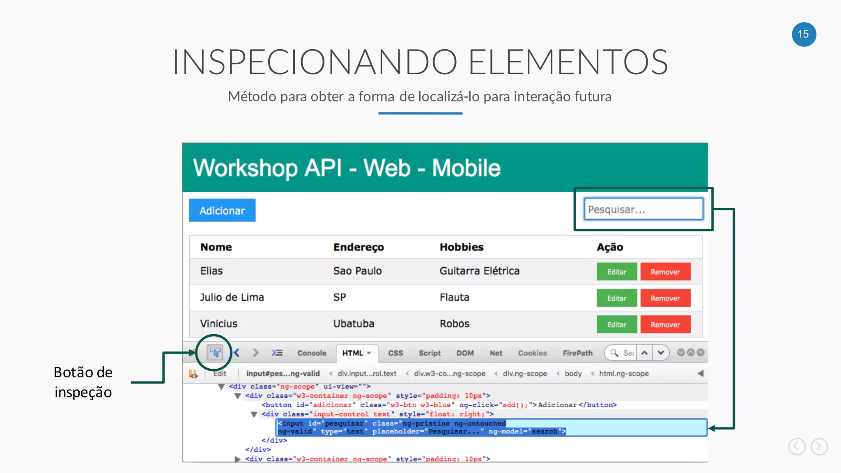The image size is (841, 473).
Task: Go back with the blue left arrow in Firebug toolbar
Action: coord(237,353)
